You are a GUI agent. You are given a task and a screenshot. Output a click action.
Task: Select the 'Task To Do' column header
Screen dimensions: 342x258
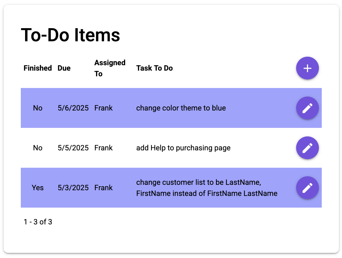[154, 68]
